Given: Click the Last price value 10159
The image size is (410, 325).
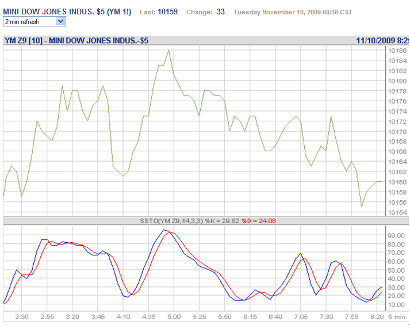Looking at the screenshot, I should click(x=167, y=12).
